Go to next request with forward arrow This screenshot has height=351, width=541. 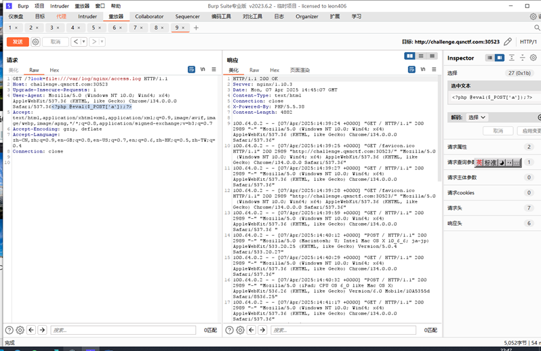point(94,42)
